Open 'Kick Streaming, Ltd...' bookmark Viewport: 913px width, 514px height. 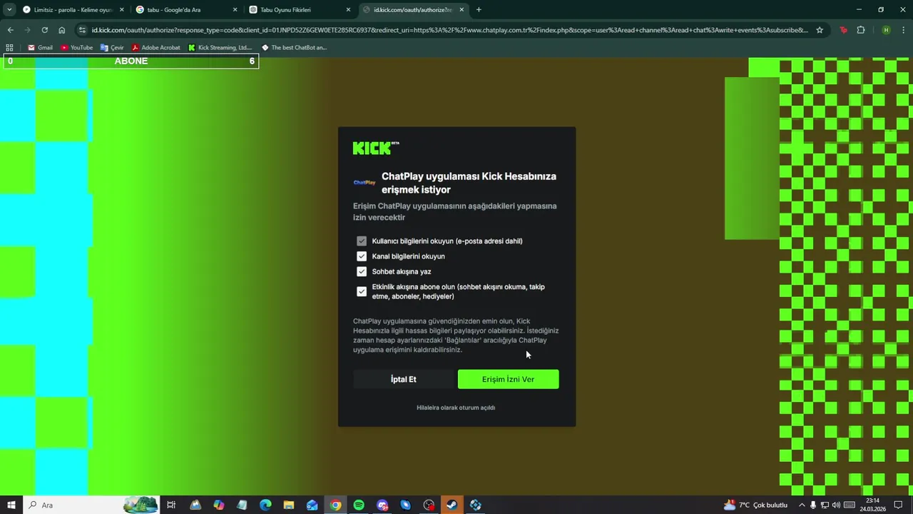tap(220, 48)
